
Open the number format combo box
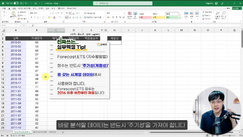pos(116,13)
